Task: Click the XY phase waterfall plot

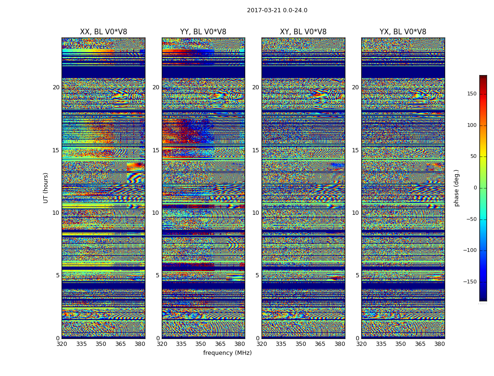Action: [x=303, y=188]
